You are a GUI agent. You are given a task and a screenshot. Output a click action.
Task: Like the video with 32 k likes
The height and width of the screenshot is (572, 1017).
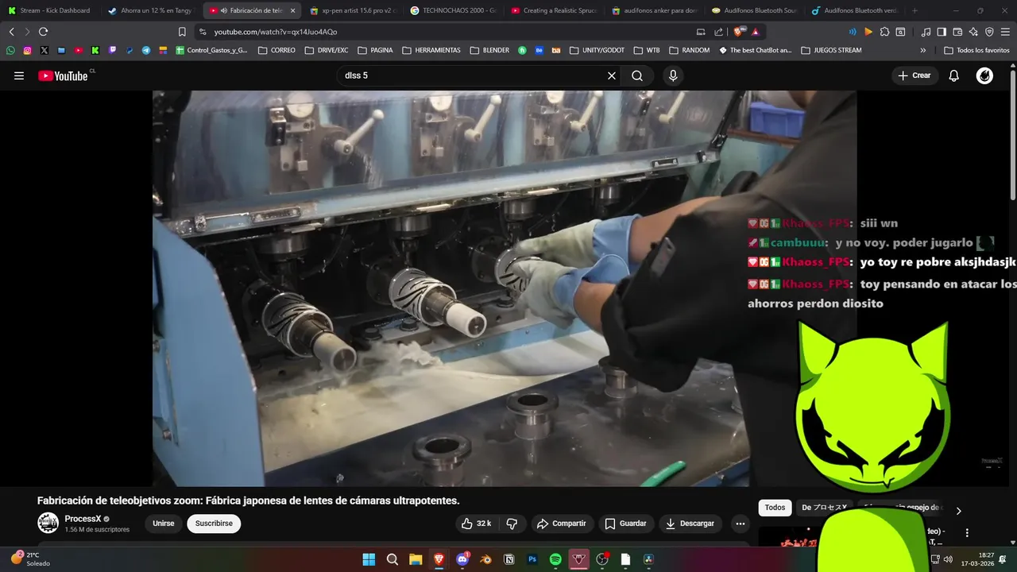[476, 524]
